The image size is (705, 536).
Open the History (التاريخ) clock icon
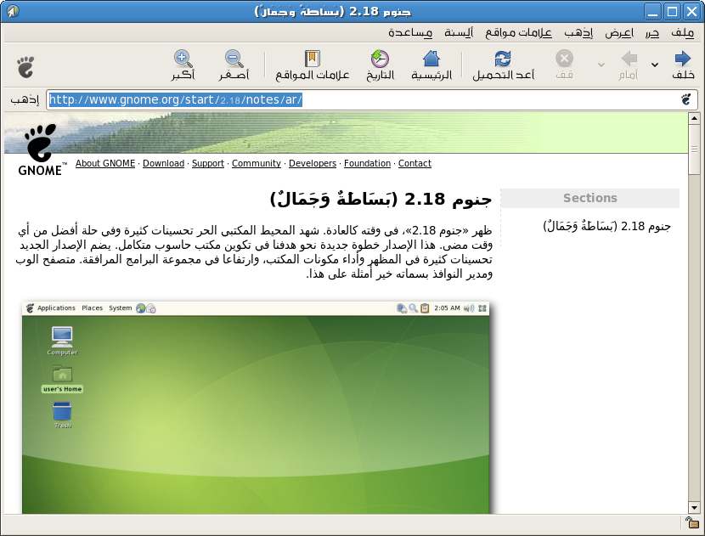click(x=380, y=59)
